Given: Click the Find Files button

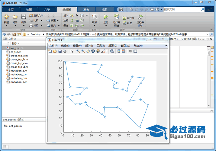Looking at the screenshot, I should point(36,15).
